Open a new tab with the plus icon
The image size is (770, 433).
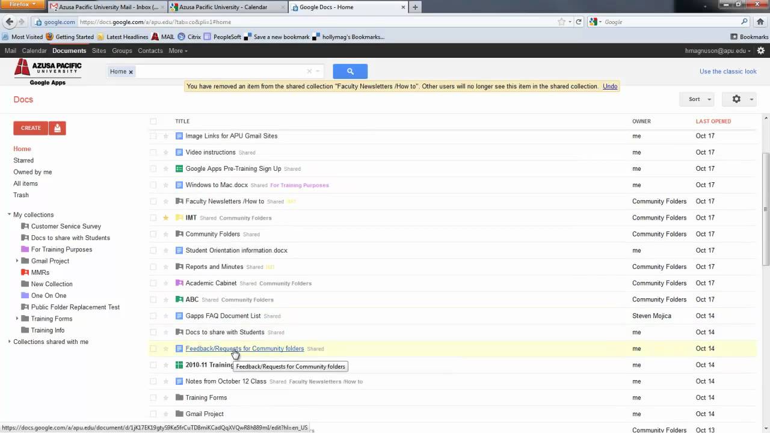415,7
